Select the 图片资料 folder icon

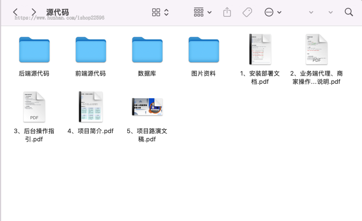pyautogui.click(x=204, y=50)
